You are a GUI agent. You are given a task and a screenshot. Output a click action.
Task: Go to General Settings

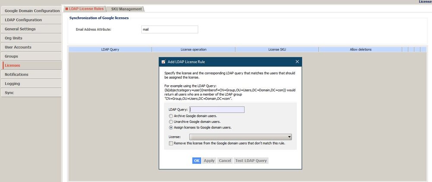pos(31,29)
